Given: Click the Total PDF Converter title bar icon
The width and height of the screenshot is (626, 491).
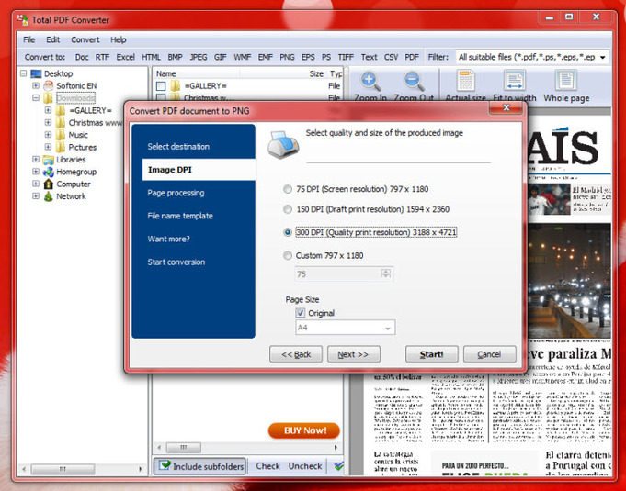Looking at the screenshot, I should [x=23, y=19].
